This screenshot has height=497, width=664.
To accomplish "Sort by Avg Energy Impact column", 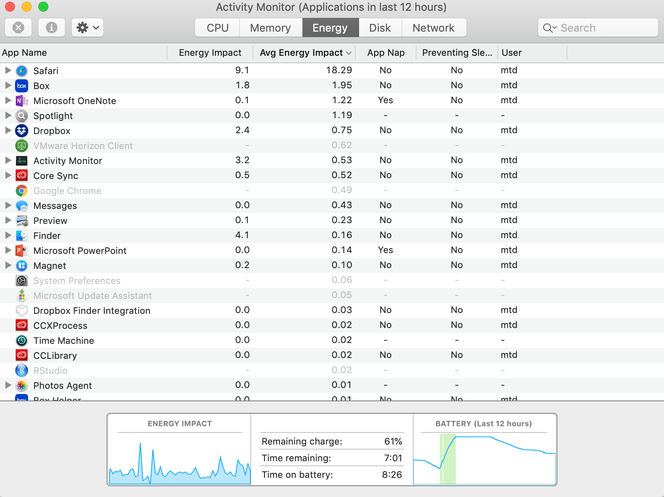I will [x=304, y=53].
